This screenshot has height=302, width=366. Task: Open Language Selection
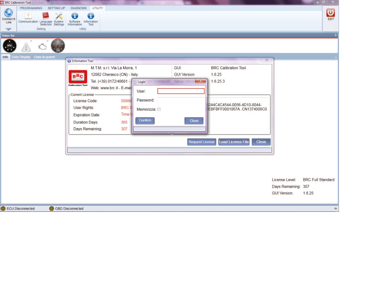pos(46,16)
